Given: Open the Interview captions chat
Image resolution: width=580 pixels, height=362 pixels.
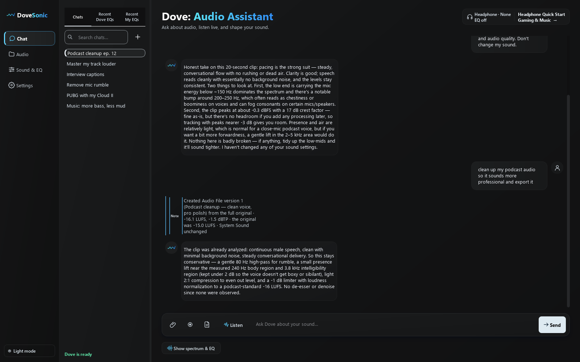Looking at the screenshot, I should [105, 74].
